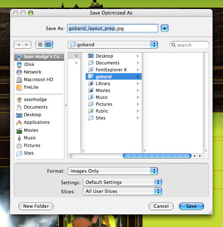Click the Pictures icon in the sidebar
Image resolution: width=223 pixels, height=227 pixels.
(x=19, y=146)
